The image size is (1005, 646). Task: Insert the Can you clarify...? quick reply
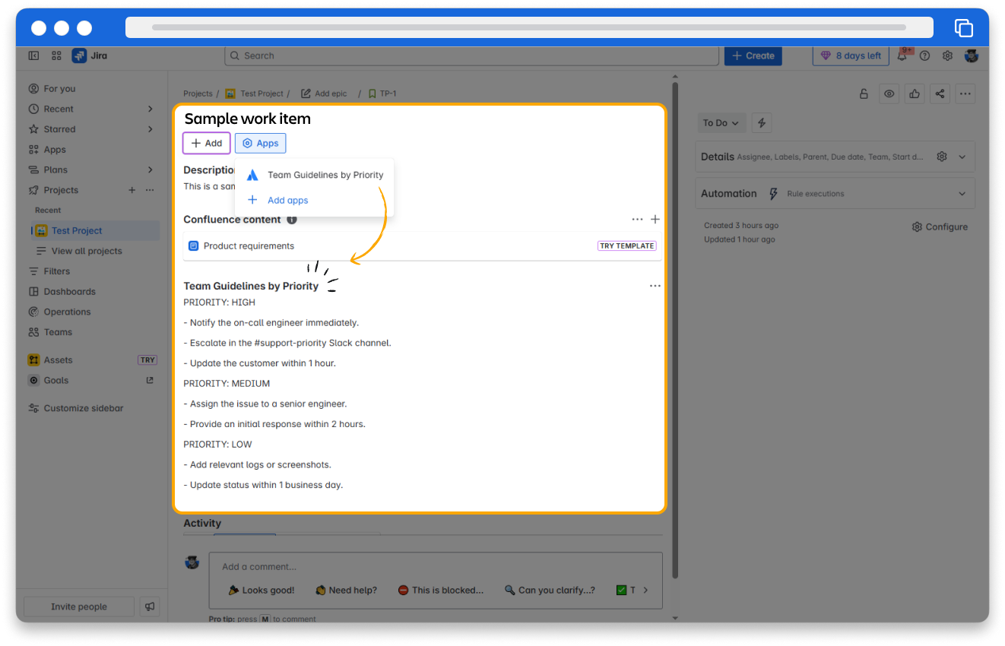click(x=550, y=590)
